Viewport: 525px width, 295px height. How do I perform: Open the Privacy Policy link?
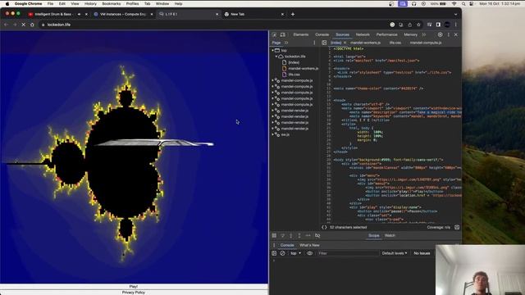tap(133, 293)
